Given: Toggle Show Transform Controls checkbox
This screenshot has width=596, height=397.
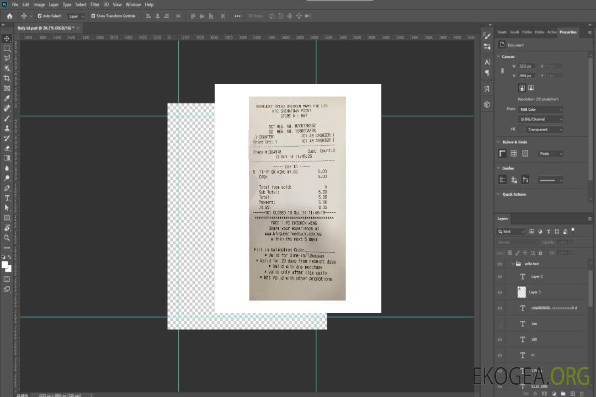Looking at the screenshot, I should point(93,16).
